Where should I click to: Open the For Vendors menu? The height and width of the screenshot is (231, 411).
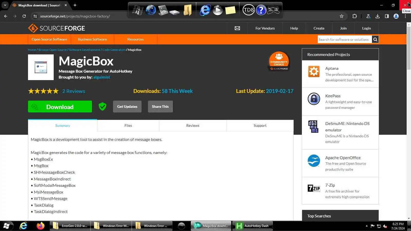coord(265,28)
